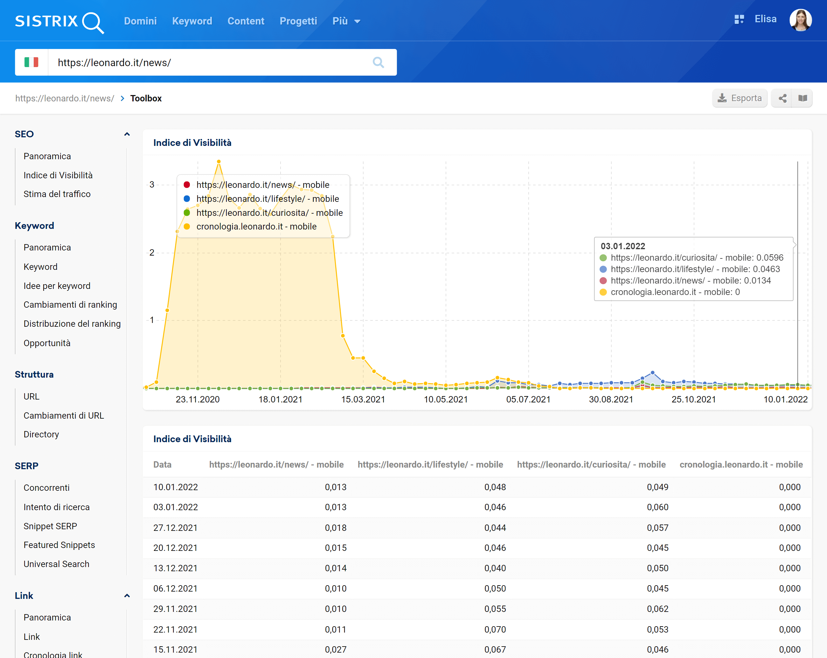Screen dimensions: 827x658
Task: Click the Struttura section heading
Action: pos(34,374)
